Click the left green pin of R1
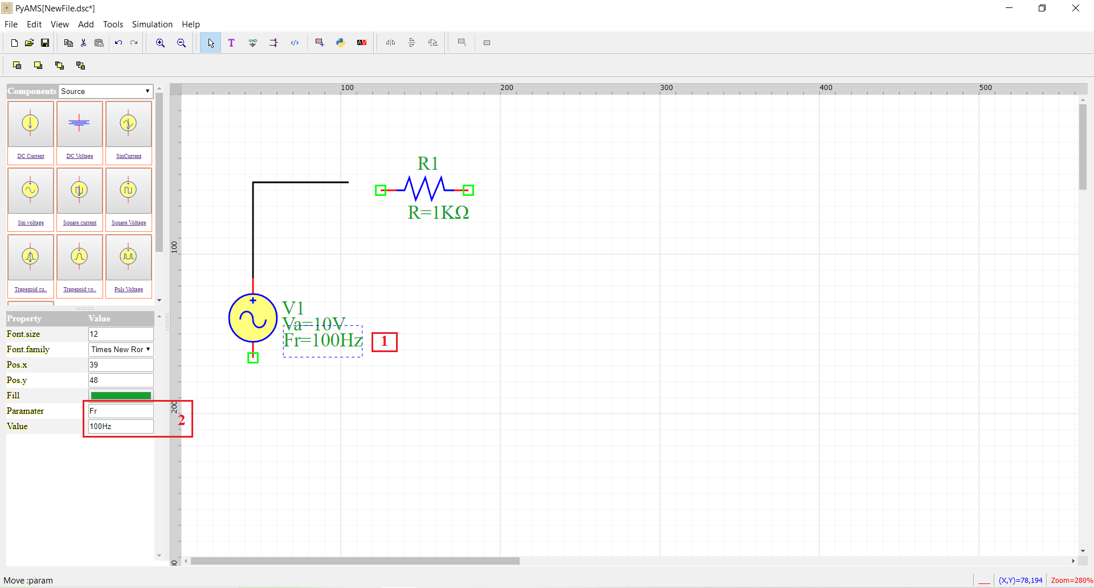 (x=381, y=190)
